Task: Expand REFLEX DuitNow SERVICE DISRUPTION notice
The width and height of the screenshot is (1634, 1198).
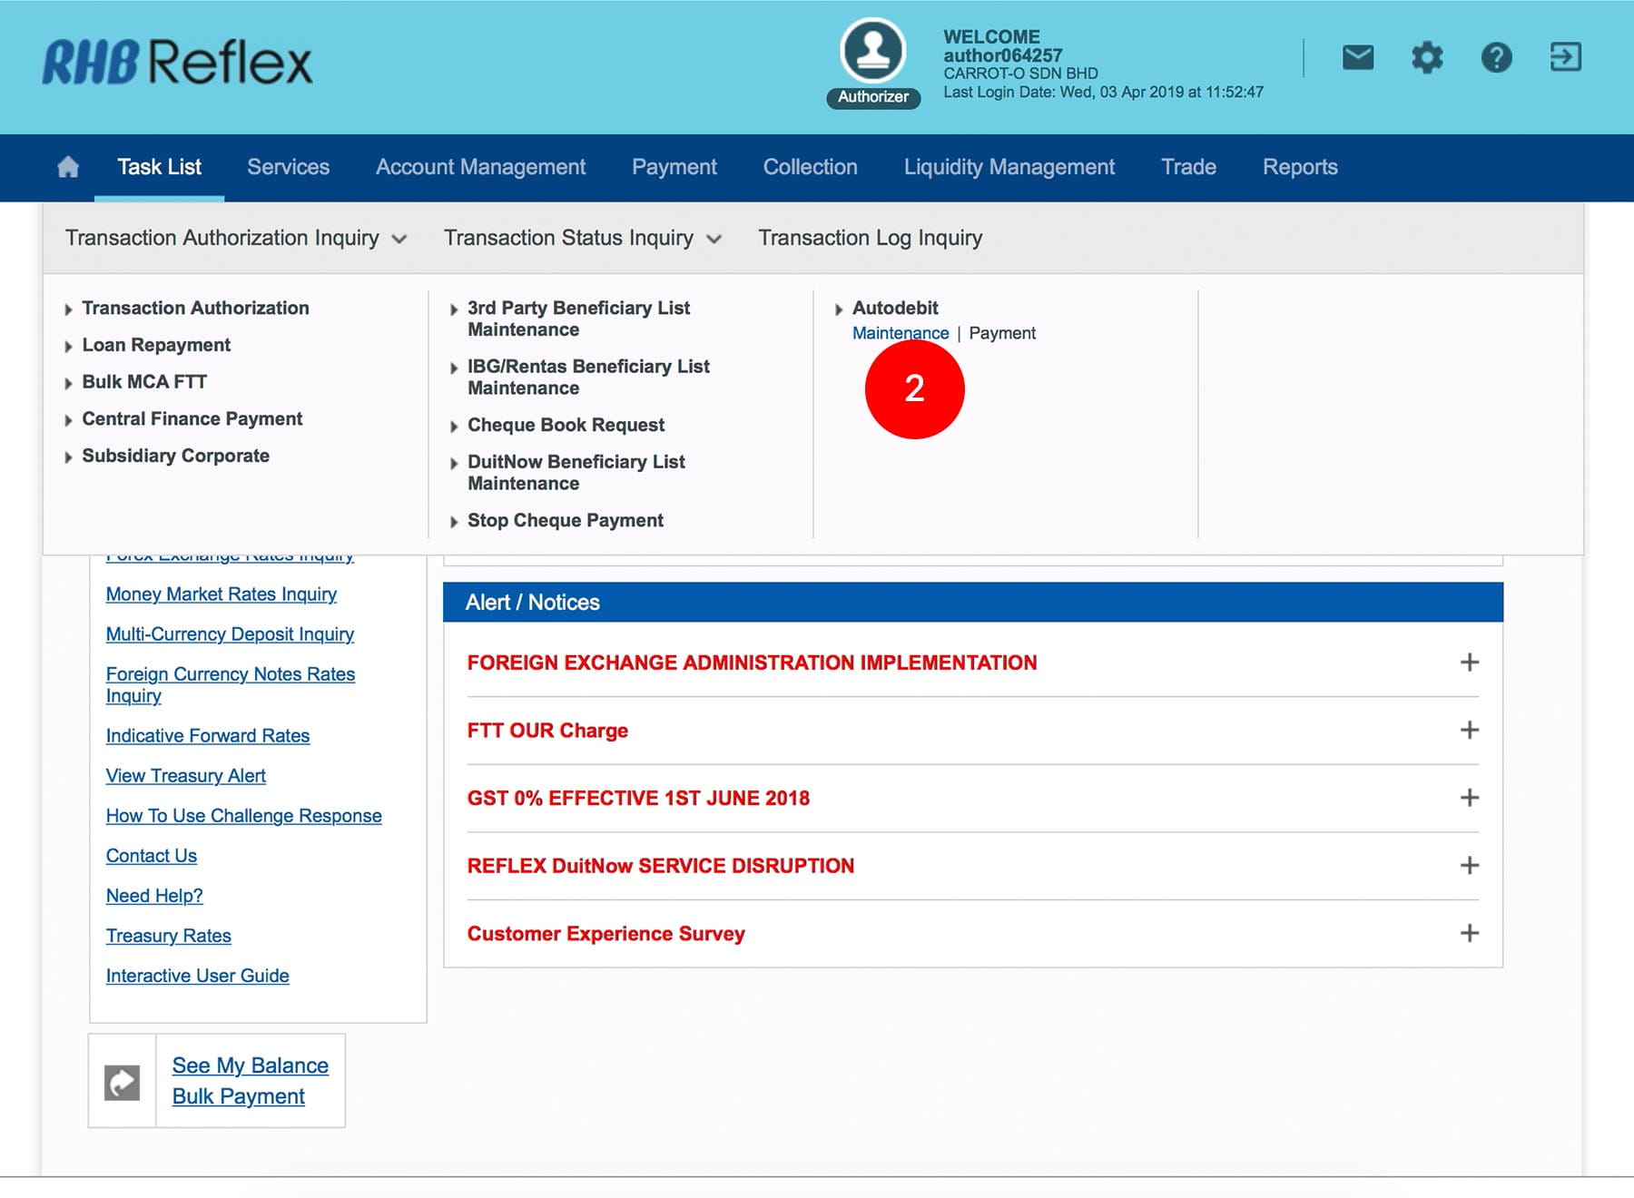Action: [x=1469, y=866]
